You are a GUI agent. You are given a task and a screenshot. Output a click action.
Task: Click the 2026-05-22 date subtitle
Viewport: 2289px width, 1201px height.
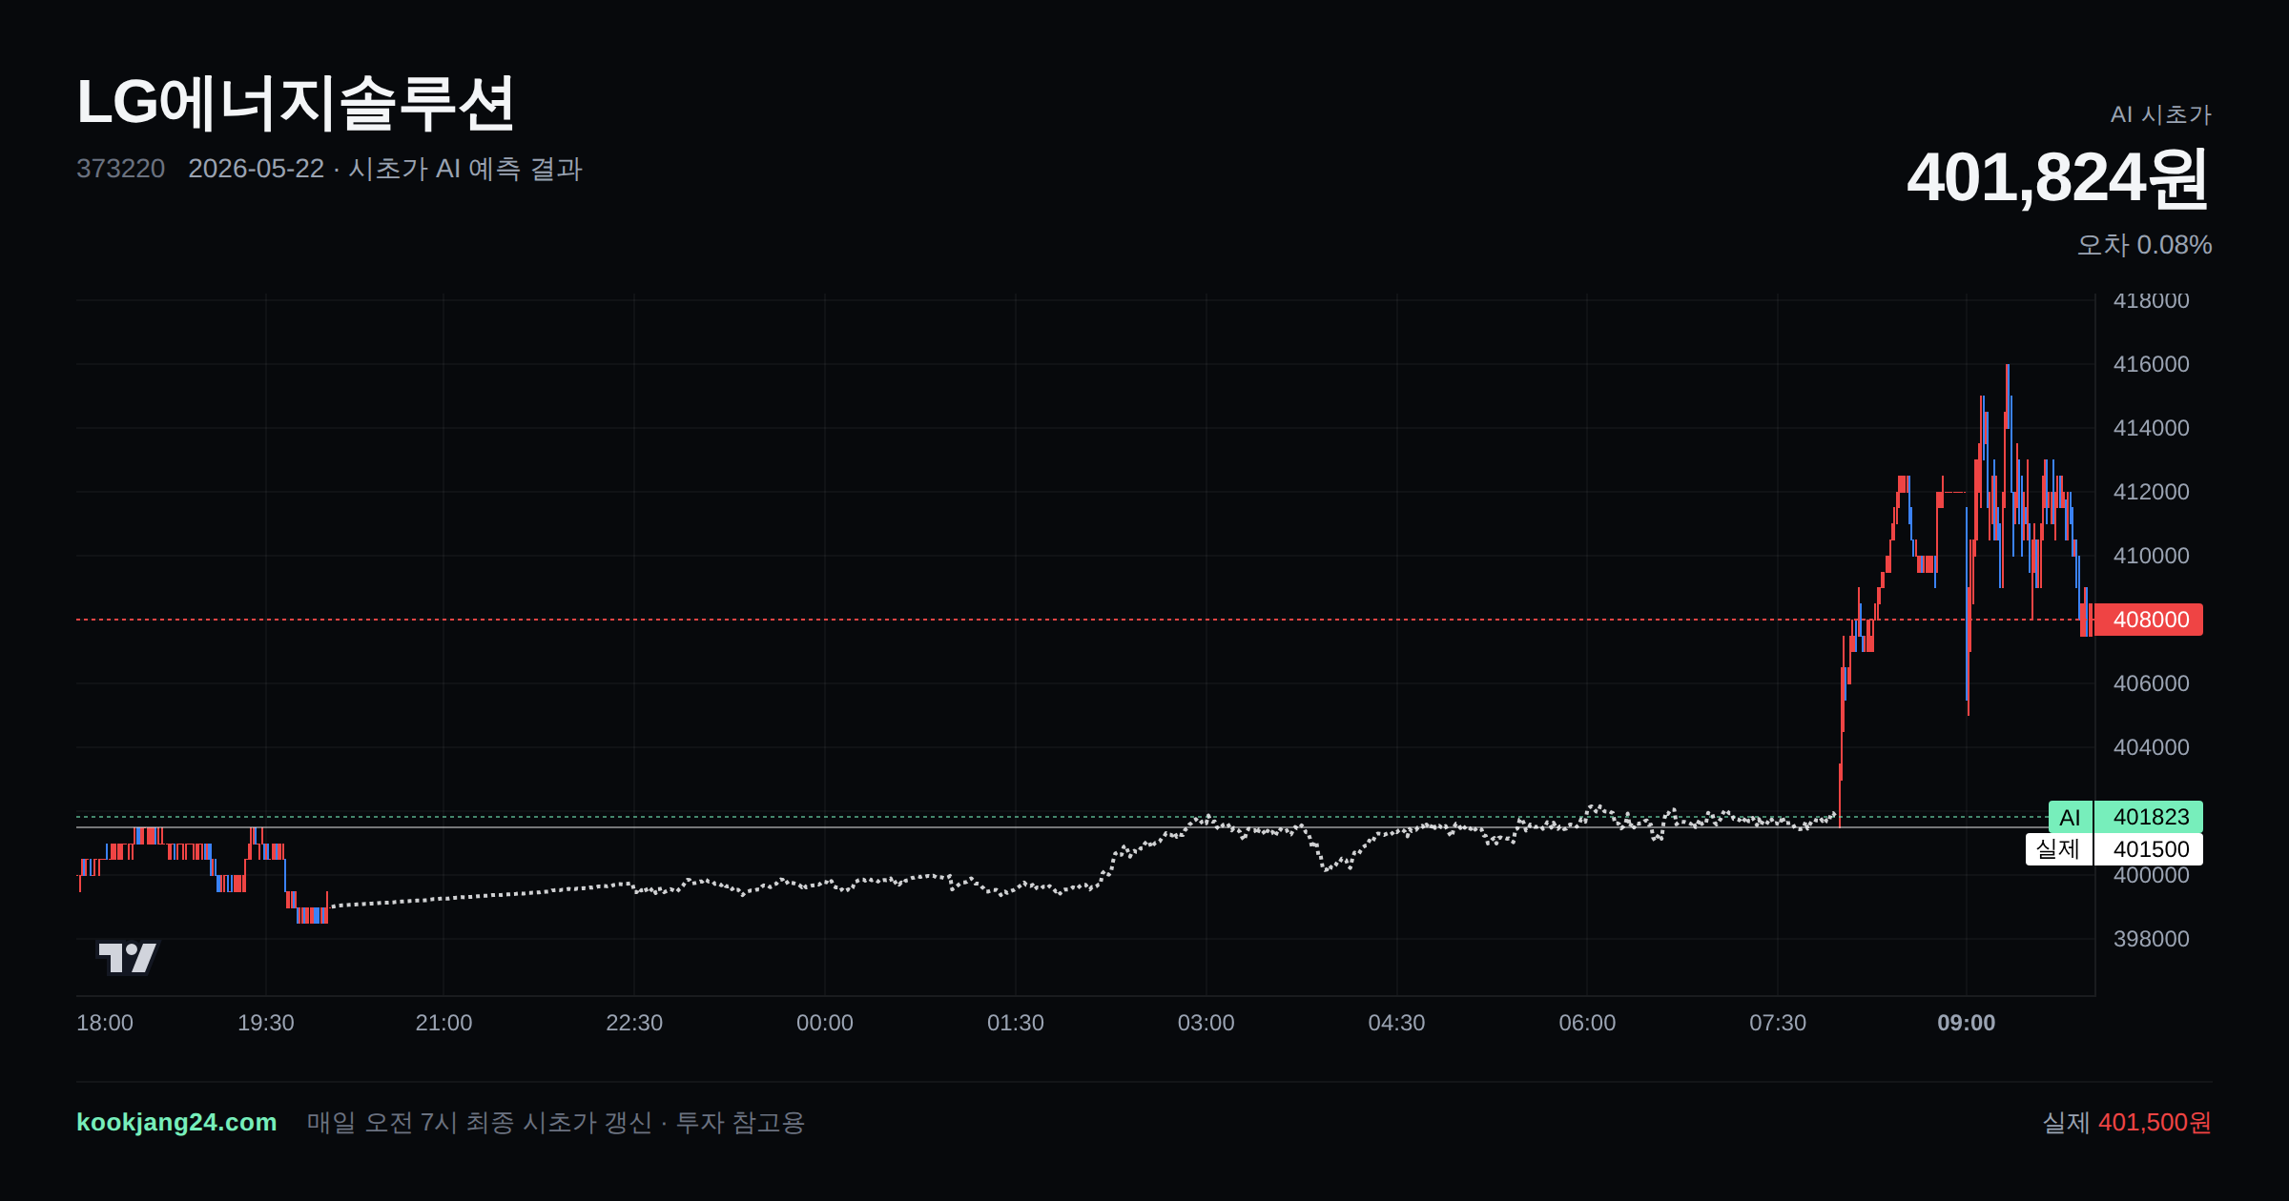point(256,169)
